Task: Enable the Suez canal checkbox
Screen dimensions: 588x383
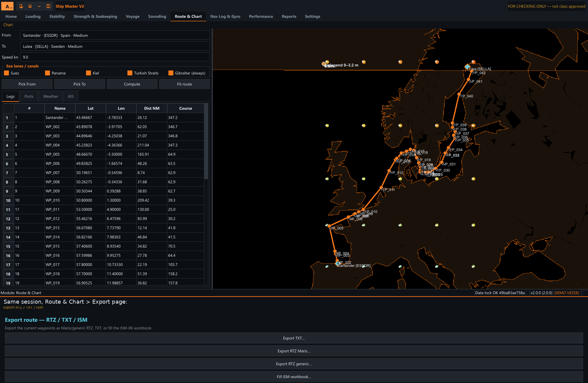Action: pos(7,73)
